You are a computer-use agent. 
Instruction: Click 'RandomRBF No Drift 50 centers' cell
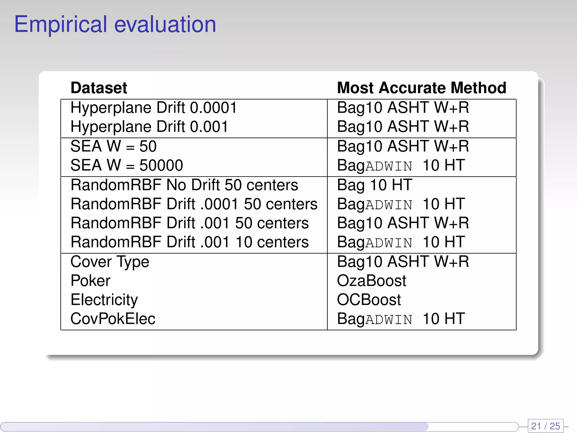tap(184, 185)
